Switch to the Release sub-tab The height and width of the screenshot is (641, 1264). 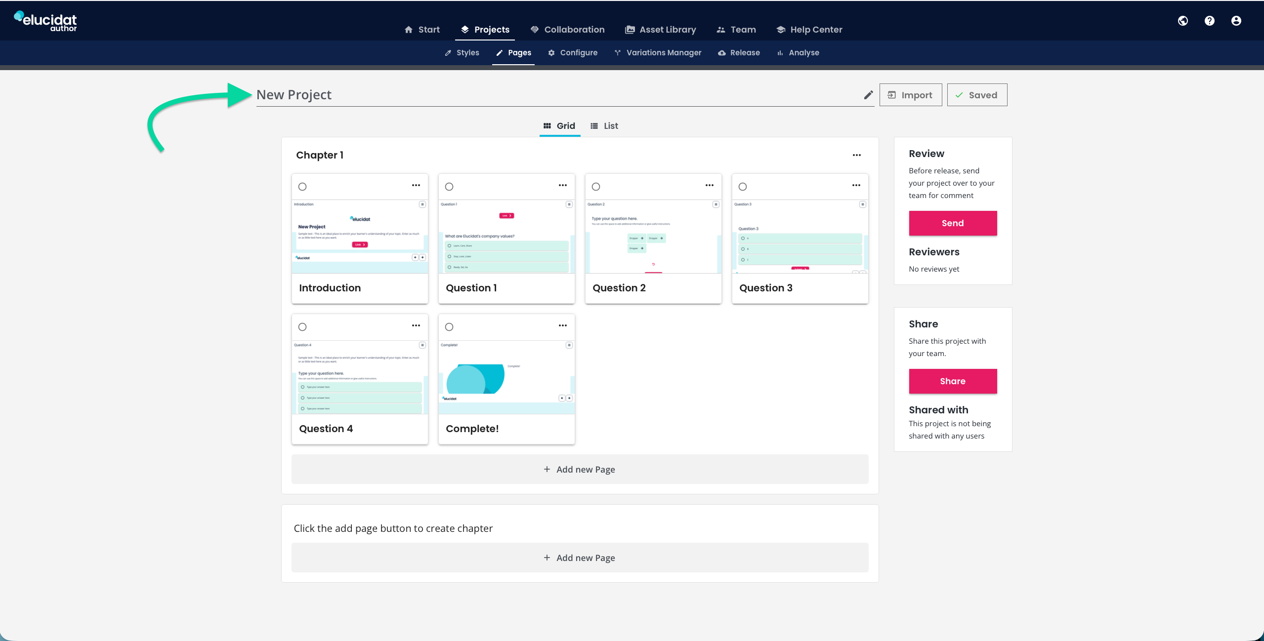(x=739, y=53)
